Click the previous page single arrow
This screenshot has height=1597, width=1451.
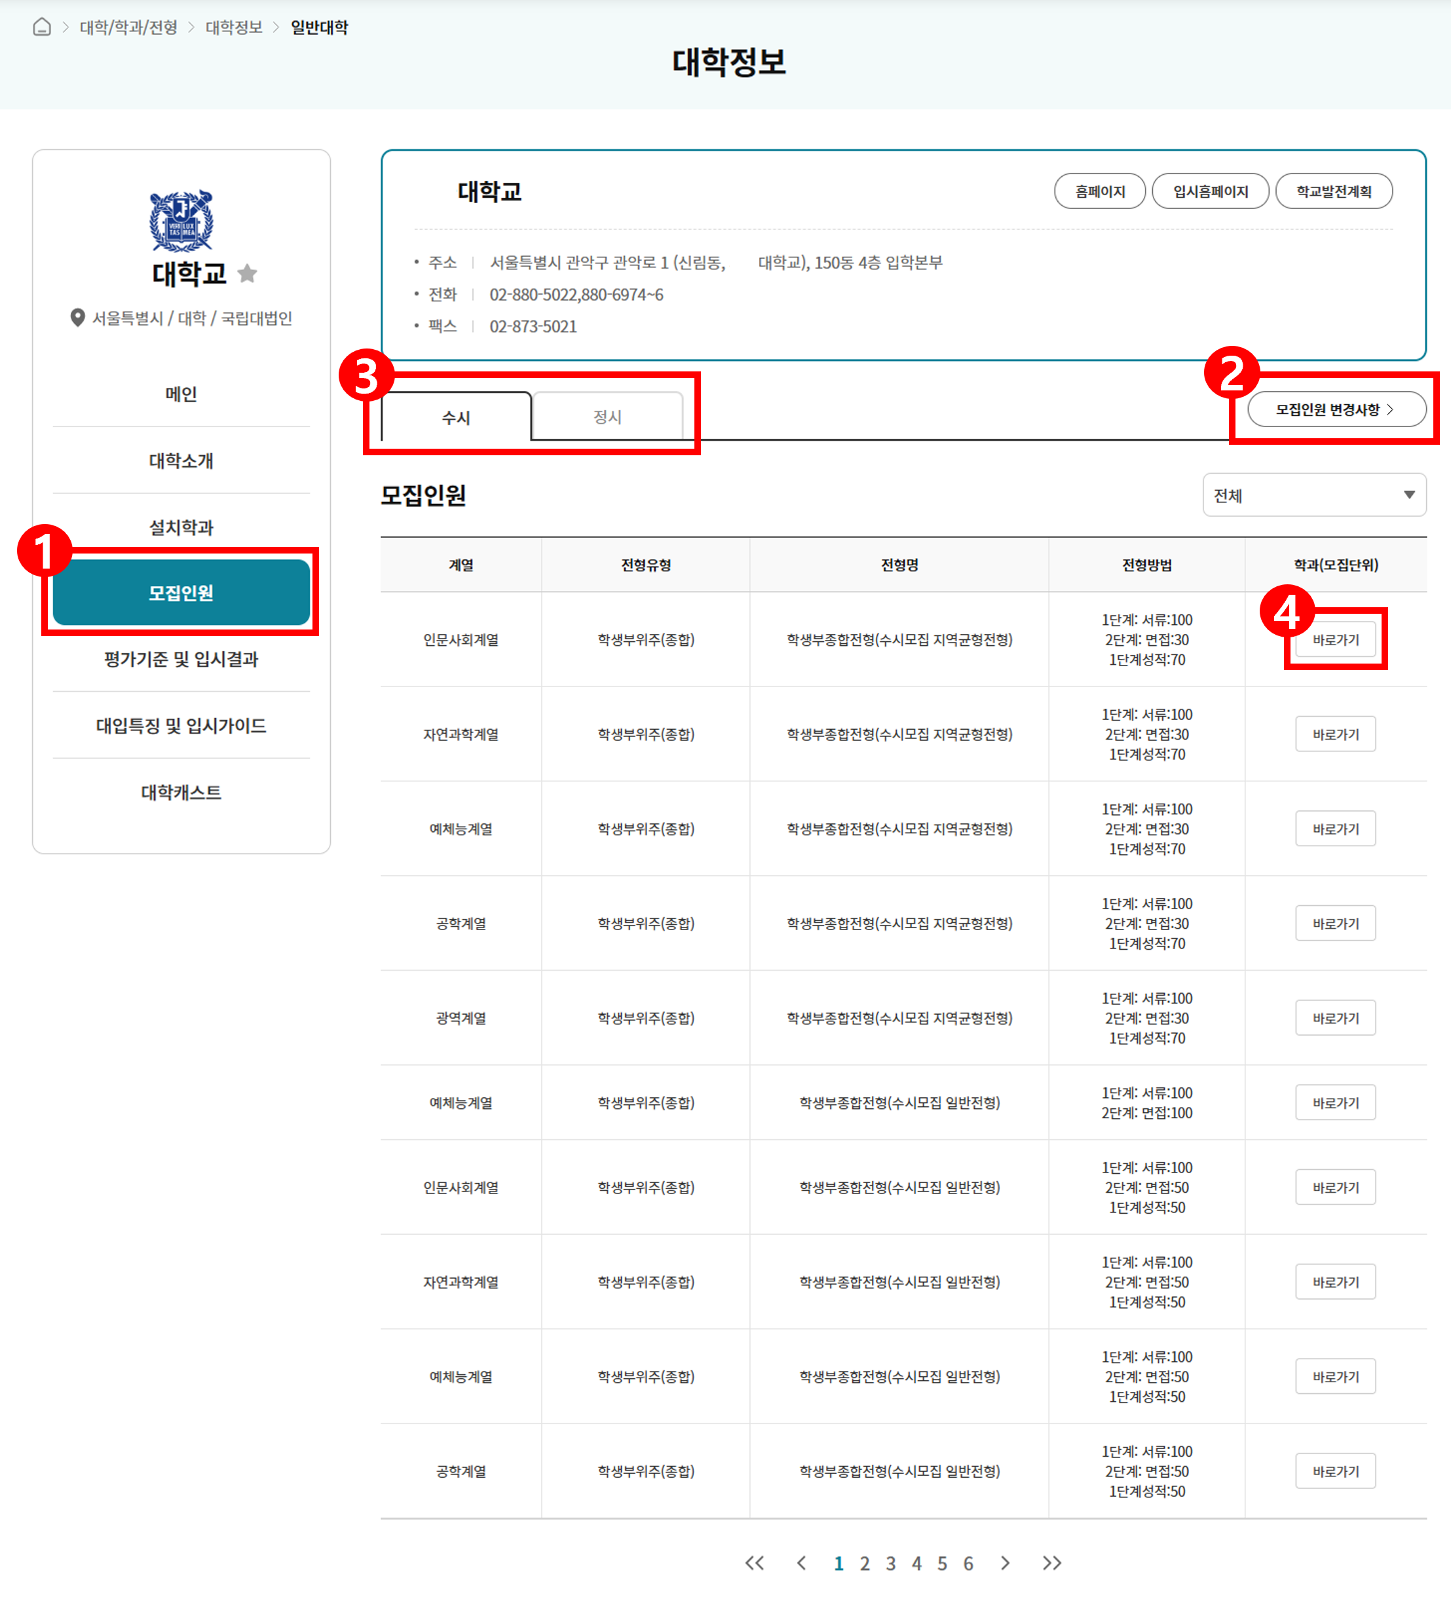point(802,1563)
